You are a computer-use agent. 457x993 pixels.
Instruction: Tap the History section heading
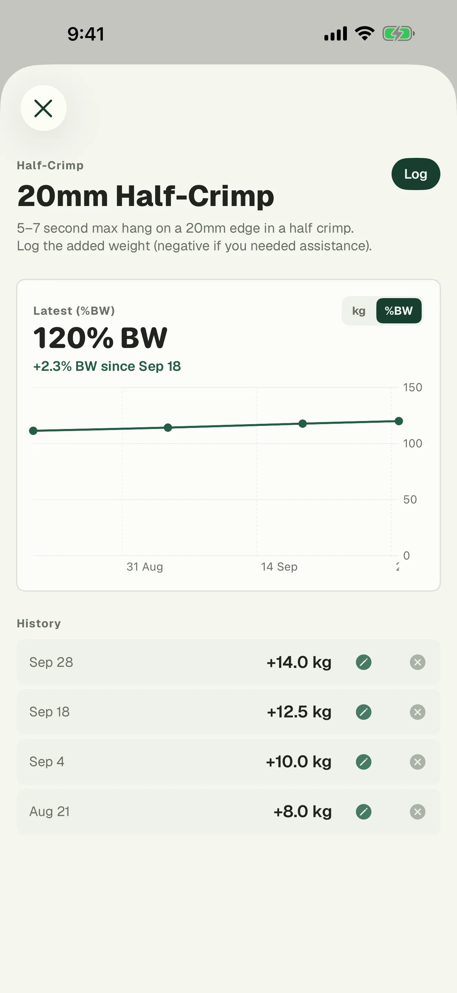point(39,623)
